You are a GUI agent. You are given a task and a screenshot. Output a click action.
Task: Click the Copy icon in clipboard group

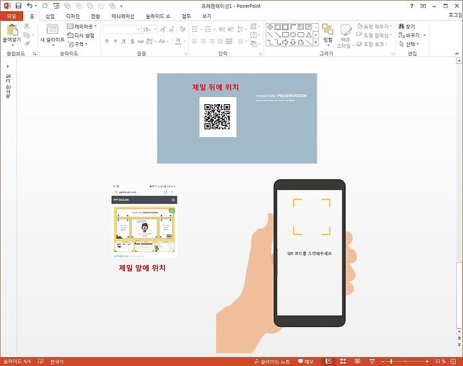point(26,35)
